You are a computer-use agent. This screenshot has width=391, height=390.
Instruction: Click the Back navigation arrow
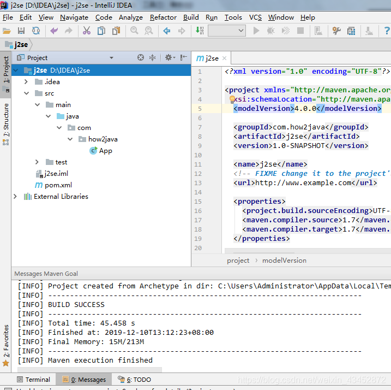tap(166, 31)
